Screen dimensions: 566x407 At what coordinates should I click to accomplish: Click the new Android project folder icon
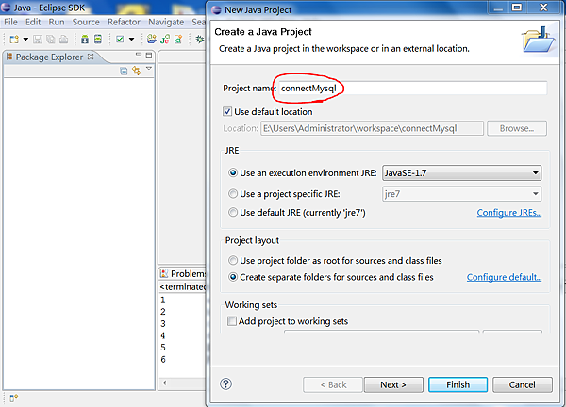[x=152, y=39]
